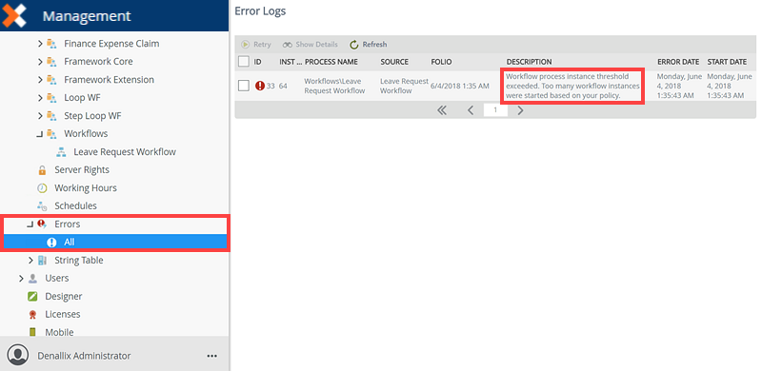
Task: Click the String Table icon
Action: [x=42, y=261]
